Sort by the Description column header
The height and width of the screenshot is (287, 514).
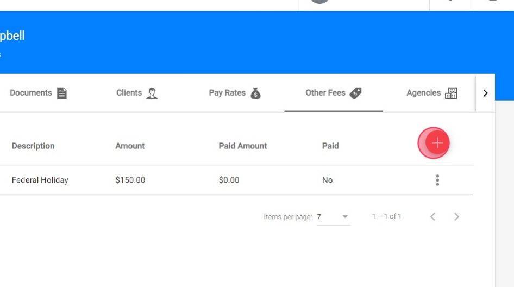33,146
